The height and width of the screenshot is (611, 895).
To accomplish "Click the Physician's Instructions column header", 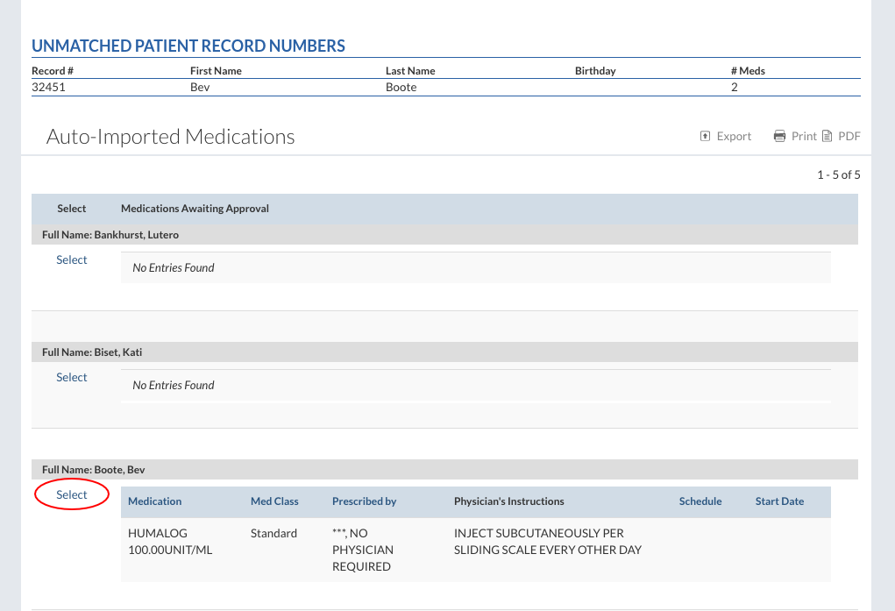I will [508, 501].
